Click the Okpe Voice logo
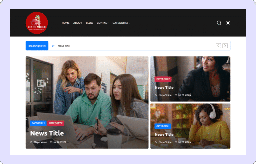This screenshot has width=256, height=164. [37, 23]
